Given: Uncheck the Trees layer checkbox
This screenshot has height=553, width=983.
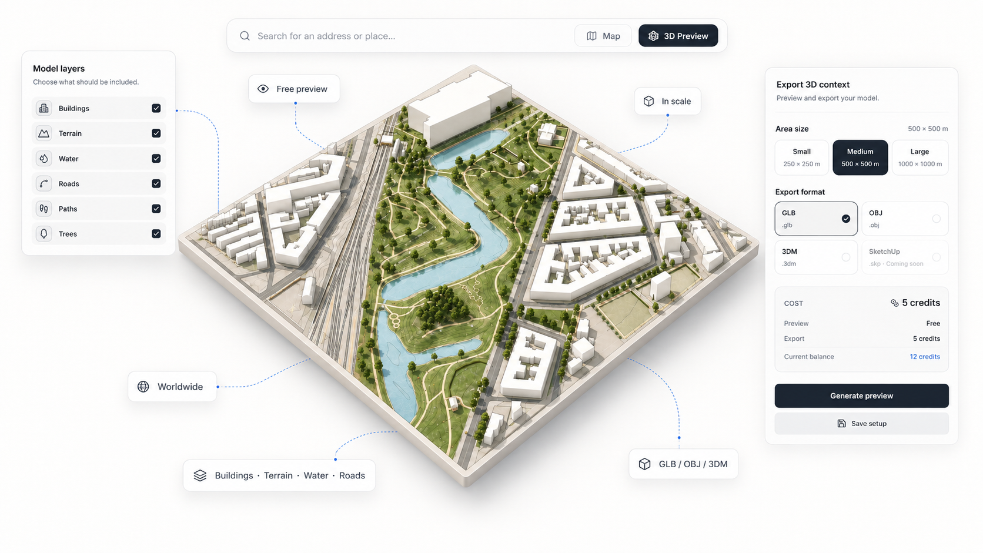Looking at the screenshot, I should (x=156, y=234).
